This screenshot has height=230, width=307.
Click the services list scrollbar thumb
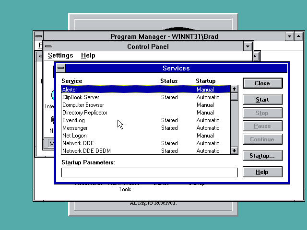pyautogui.click(x=234, y=97)
